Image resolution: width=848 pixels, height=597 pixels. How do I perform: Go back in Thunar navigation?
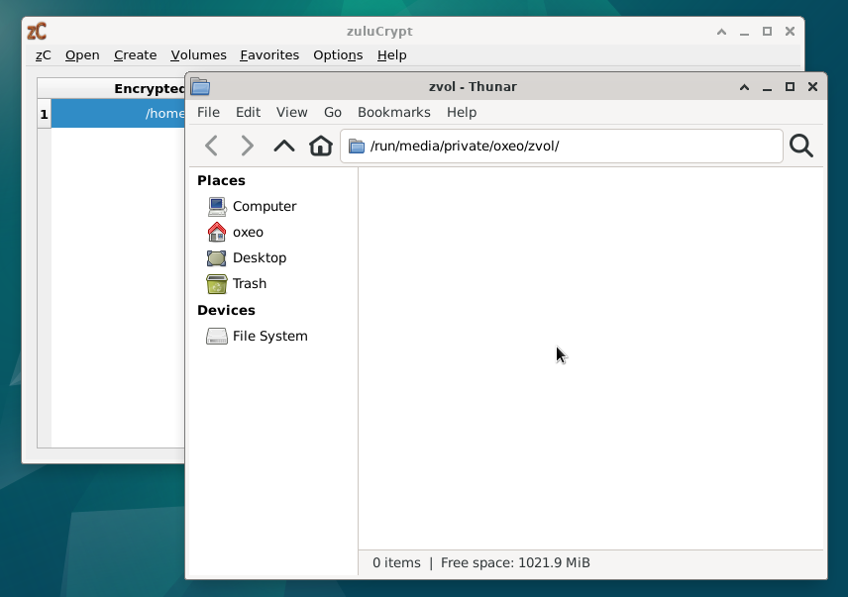pyautogui.click(x=211, y=146)
